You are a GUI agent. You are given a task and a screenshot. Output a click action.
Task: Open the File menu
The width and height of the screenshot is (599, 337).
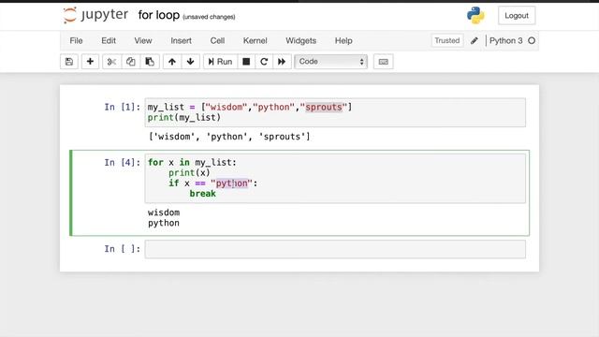pyautogui.click(x=76, y=40)
